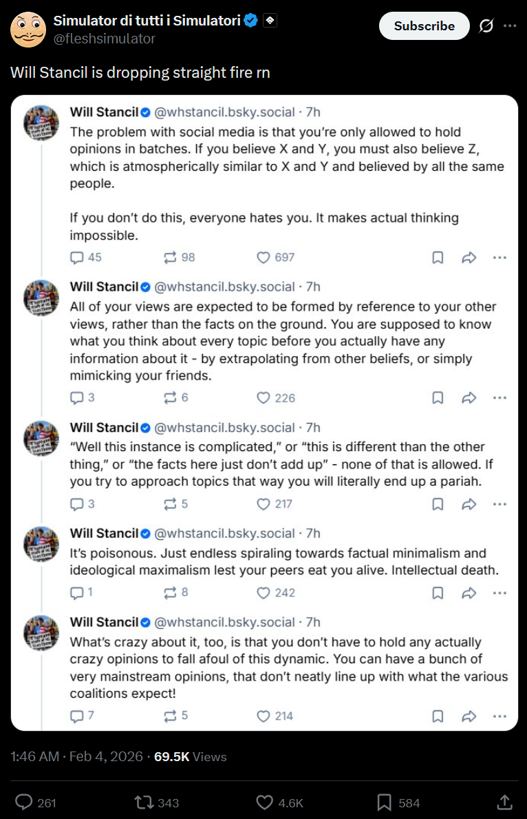
Task: Click the verified badge beside Simulatori
Action: click(251, 21)
